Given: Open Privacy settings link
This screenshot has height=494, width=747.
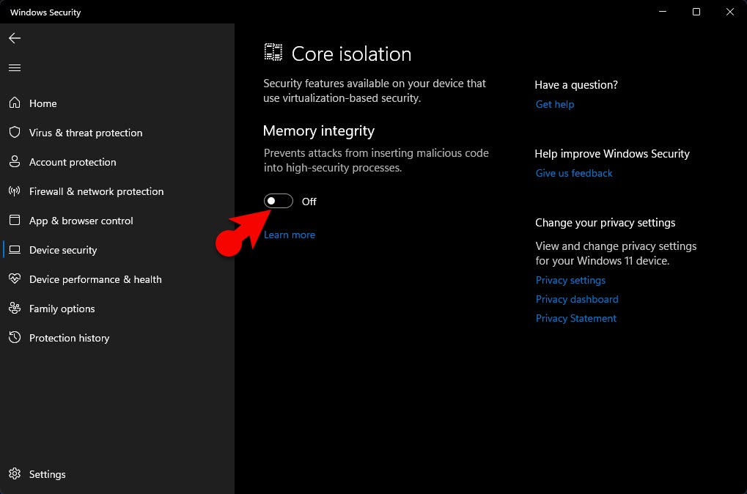Looking at the screenshot, I should [x=571, y=280].
